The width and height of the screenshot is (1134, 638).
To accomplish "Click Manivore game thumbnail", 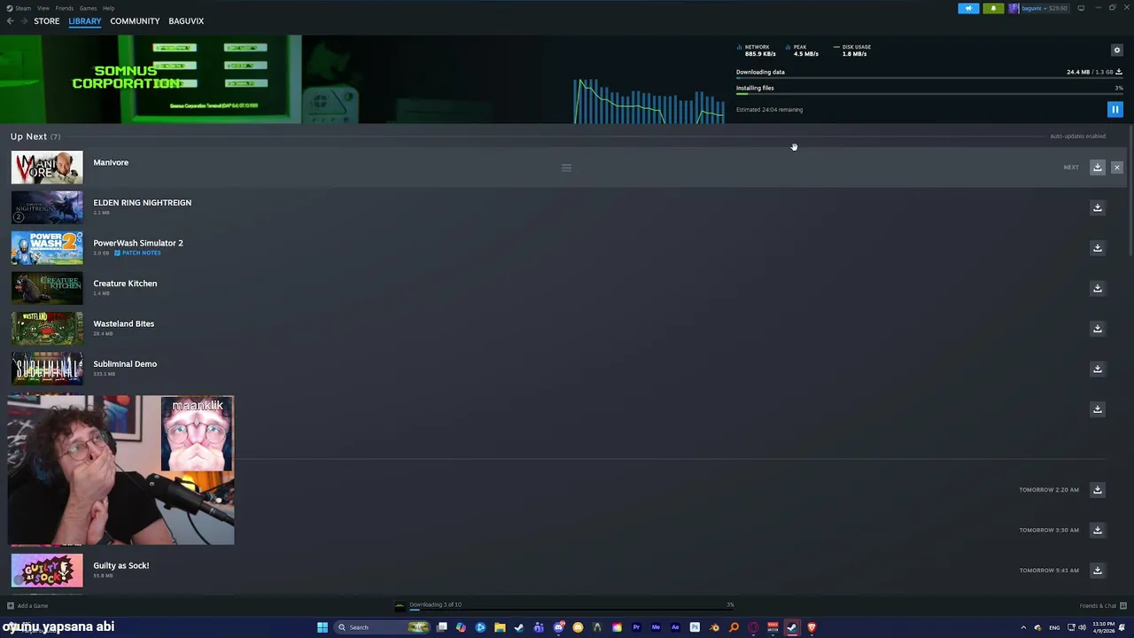I will click(x=47, y=167).
